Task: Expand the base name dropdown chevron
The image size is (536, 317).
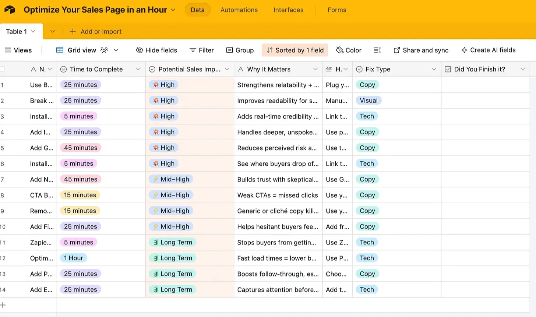Action: [173, 10]
